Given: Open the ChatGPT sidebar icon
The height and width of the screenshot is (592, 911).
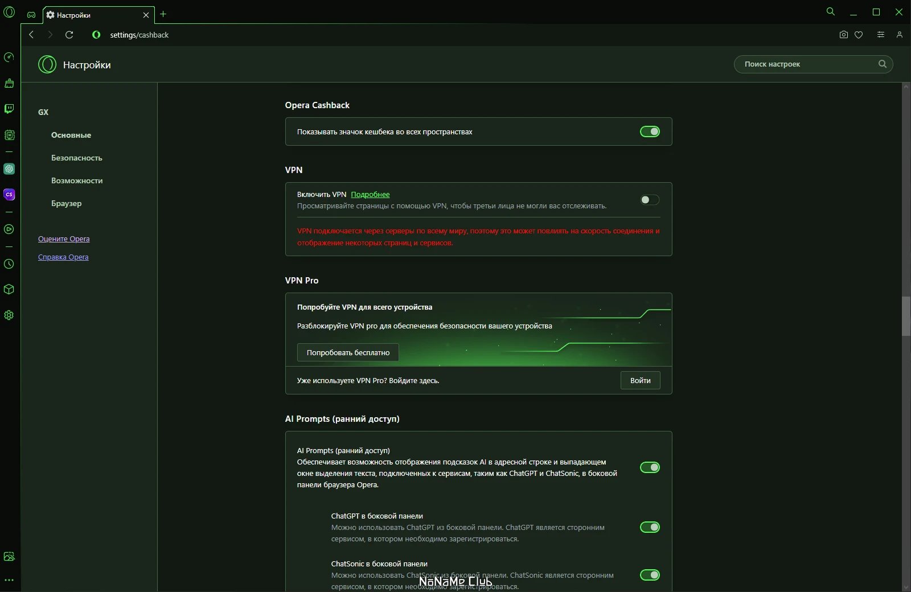Looking at the screenshot, I should [x=9, y=169].
